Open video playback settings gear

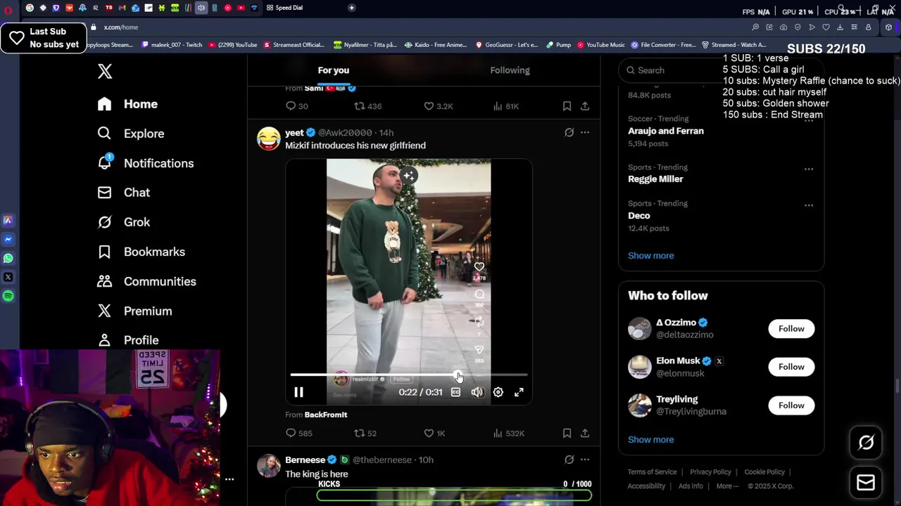pos(498,393)
